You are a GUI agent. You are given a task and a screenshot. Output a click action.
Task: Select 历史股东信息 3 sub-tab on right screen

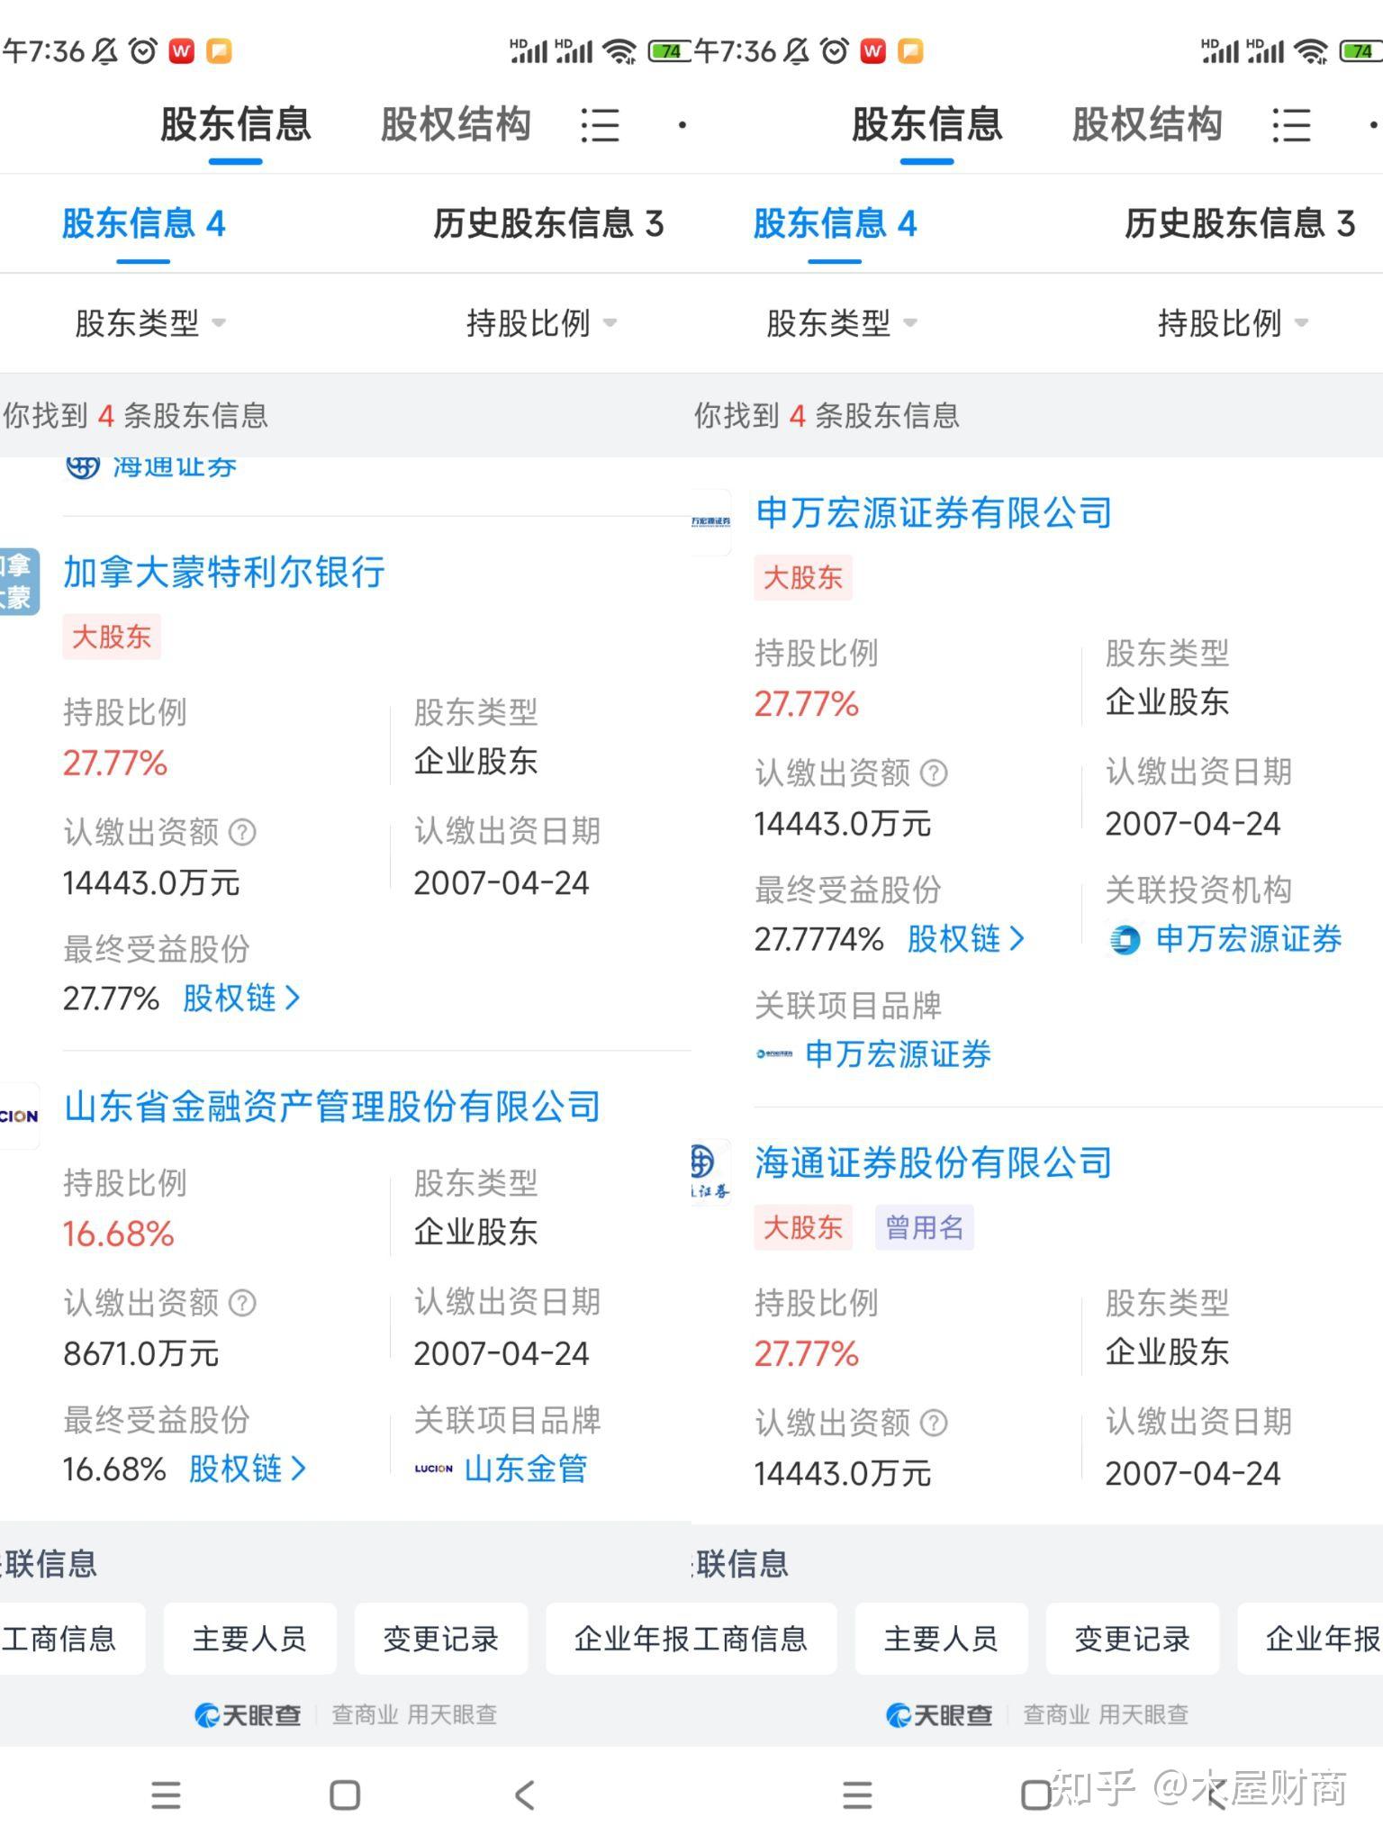(1240, 223)
